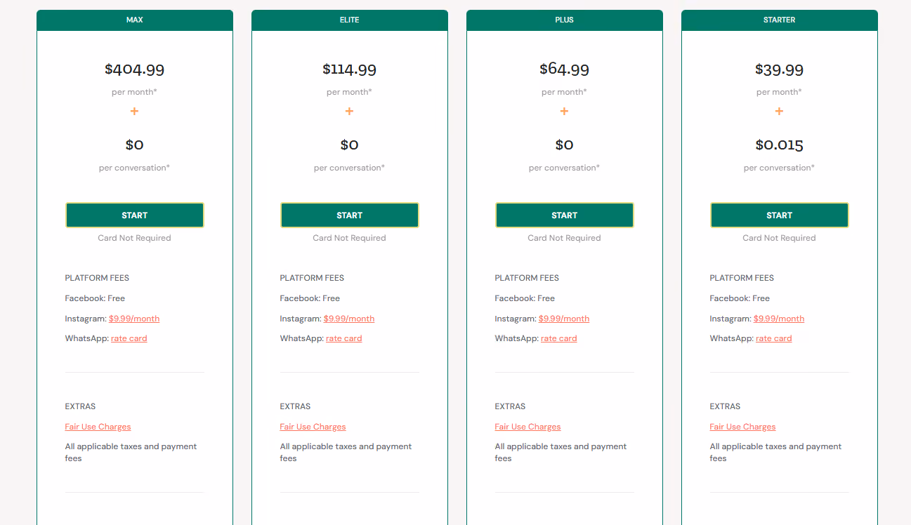
Task: Open WhatsApp rate card link in ELITE plan
Action: point(344,338)
